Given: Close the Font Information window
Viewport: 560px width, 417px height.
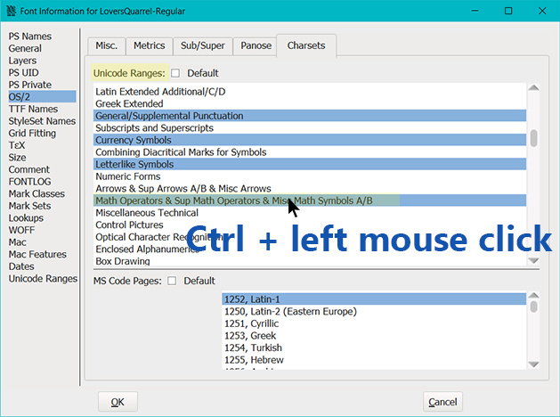Looking at the screenshot, I should [539, 11].
